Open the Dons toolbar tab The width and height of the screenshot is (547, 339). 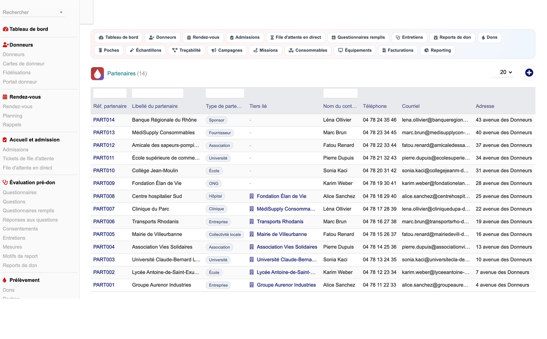490,37
